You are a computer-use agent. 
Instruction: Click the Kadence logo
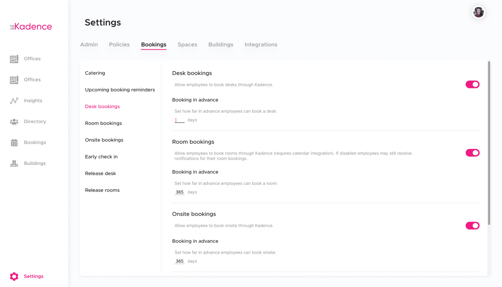(x=31, y=26)
